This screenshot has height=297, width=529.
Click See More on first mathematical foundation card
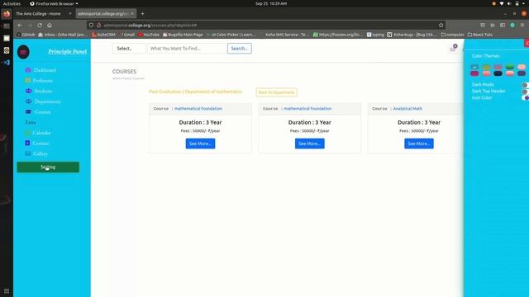point(200,144)
